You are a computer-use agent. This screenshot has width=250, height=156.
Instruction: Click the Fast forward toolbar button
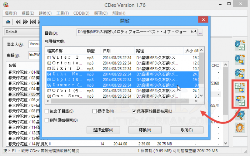pyautogui.click(x=25, y=22)
